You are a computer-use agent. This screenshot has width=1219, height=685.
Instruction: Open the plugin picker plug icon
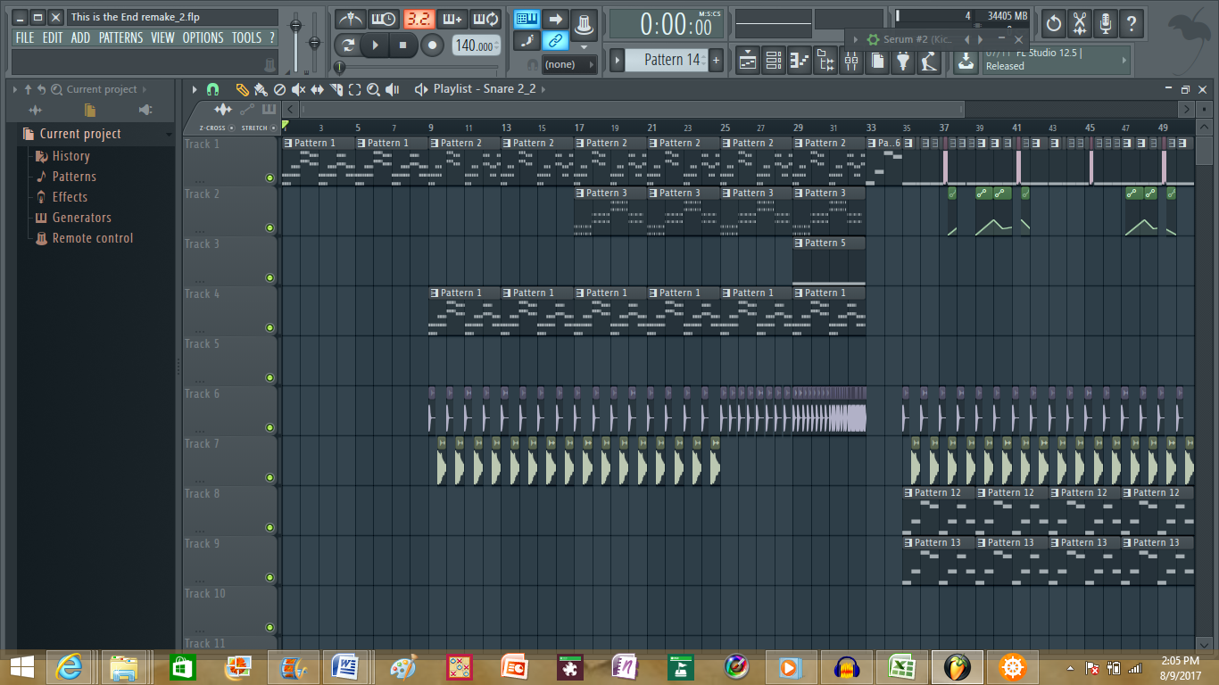click(x=903, y=61)
